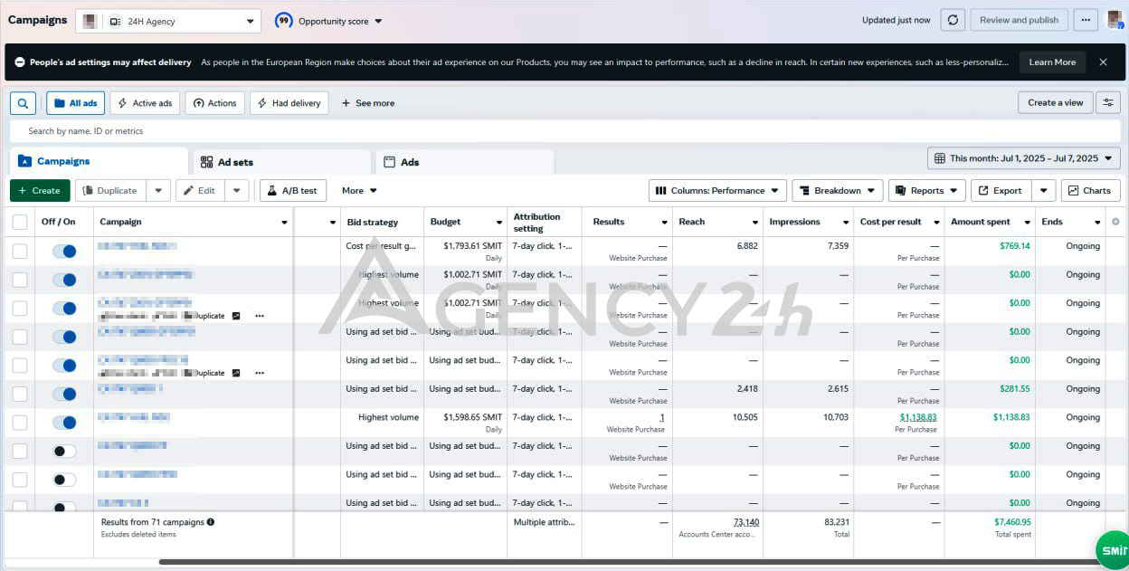The width and height of the screenshot is (1129, 571).
Task: Toggle off the campaign that spent $769.14
Action: 64,252
